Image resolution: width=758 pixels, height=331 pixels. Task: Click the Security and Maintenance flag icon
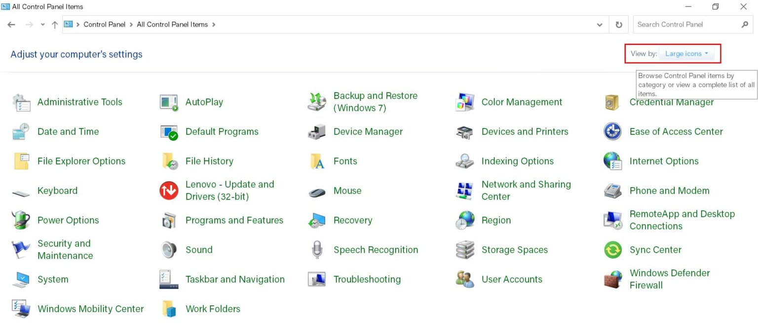point(21,250)
